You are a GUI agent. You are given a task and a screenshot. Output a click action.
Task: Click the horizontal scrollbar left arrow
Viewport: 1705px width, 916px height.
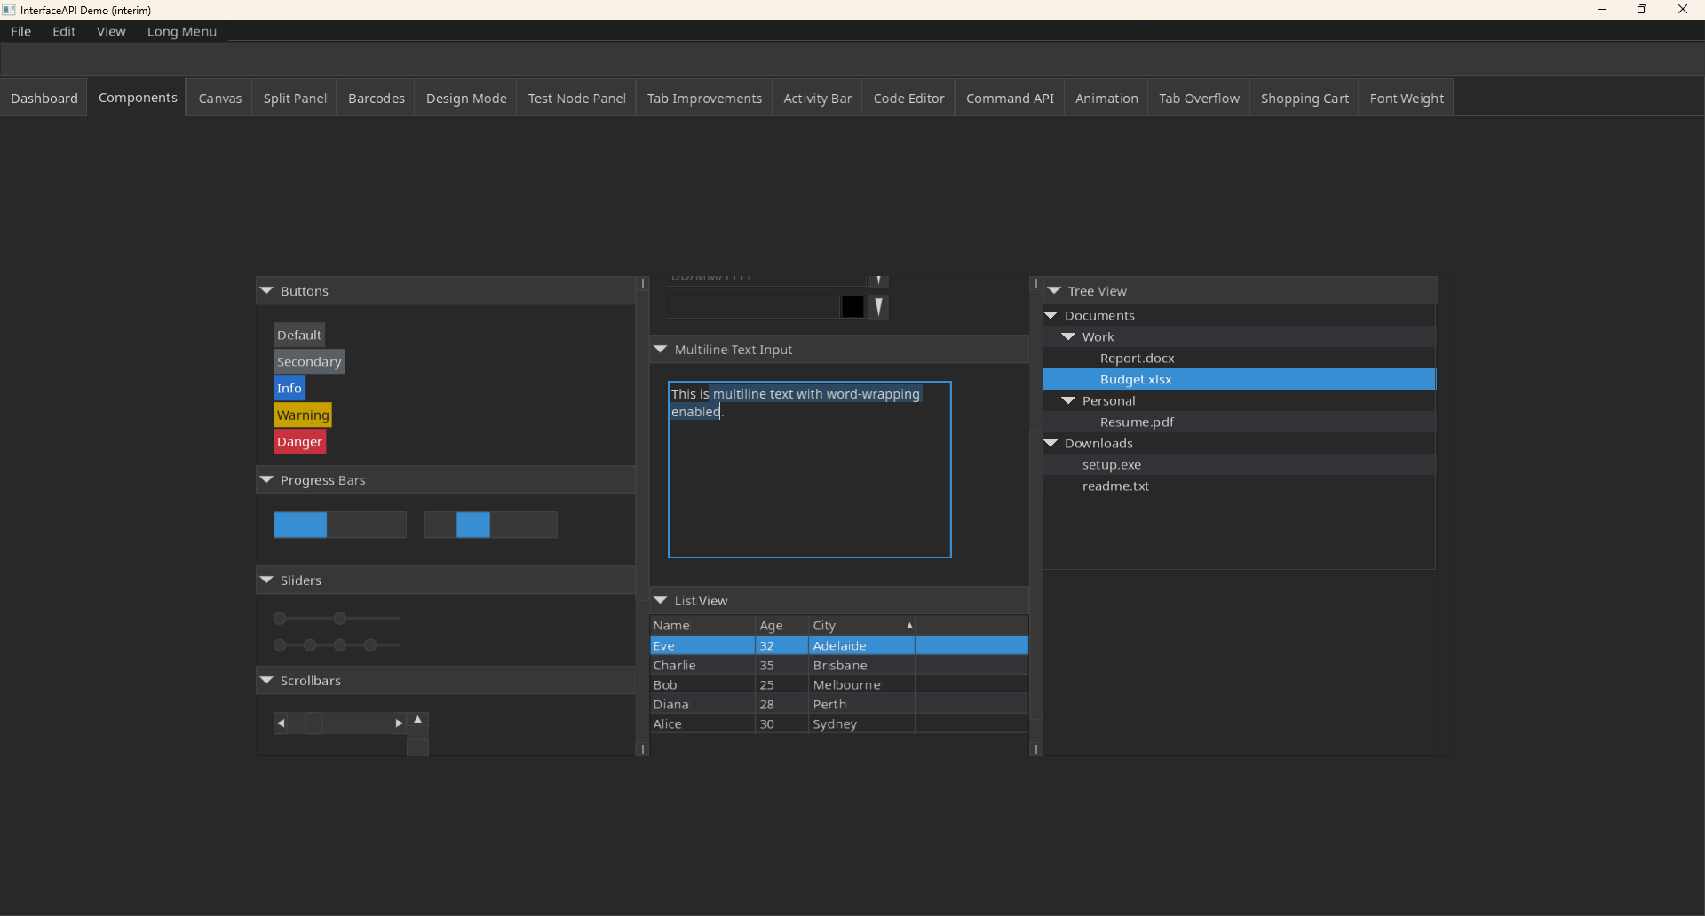pos(281,723)
